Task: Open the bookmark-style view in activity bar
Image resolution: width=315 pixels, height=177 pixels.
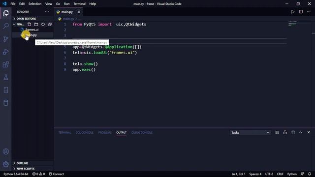Action: click(x=6, y=90)
